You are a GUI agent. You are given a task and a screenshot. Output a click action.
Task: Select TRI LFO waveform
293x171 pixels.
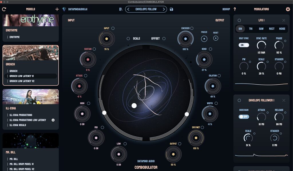pos(251,29)
